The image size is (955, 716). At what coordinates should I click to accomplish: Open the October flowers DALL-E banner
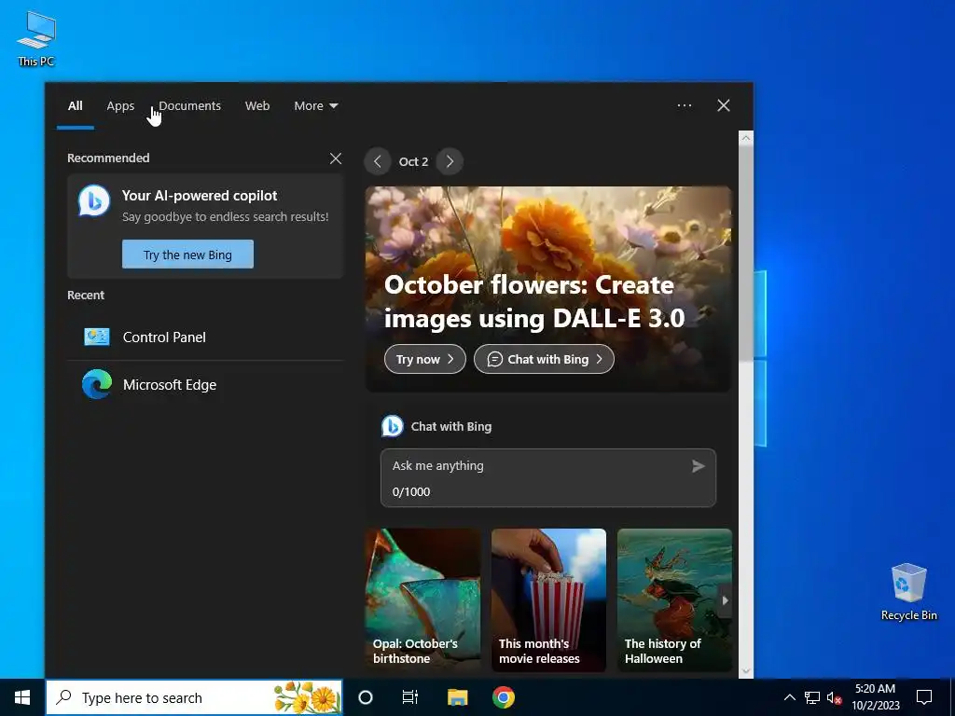[x=548, y=289]
